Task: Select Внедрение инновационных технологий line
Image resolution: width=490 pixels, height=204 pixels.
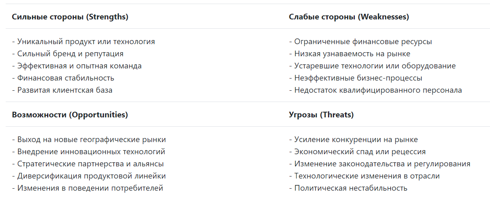Action: (x=89, y=152)
